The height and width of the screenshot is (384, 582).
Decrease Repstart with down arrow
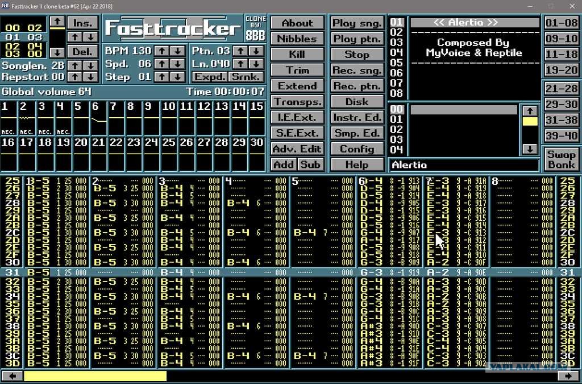[x=90, y=77]
